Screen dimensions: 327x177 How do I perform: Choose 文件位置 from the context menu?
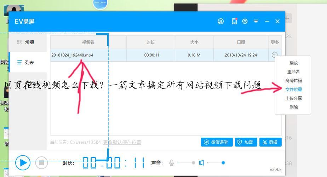click(293, 90)
